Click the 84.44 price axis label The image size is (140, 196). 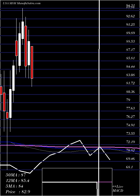point(130,67)
